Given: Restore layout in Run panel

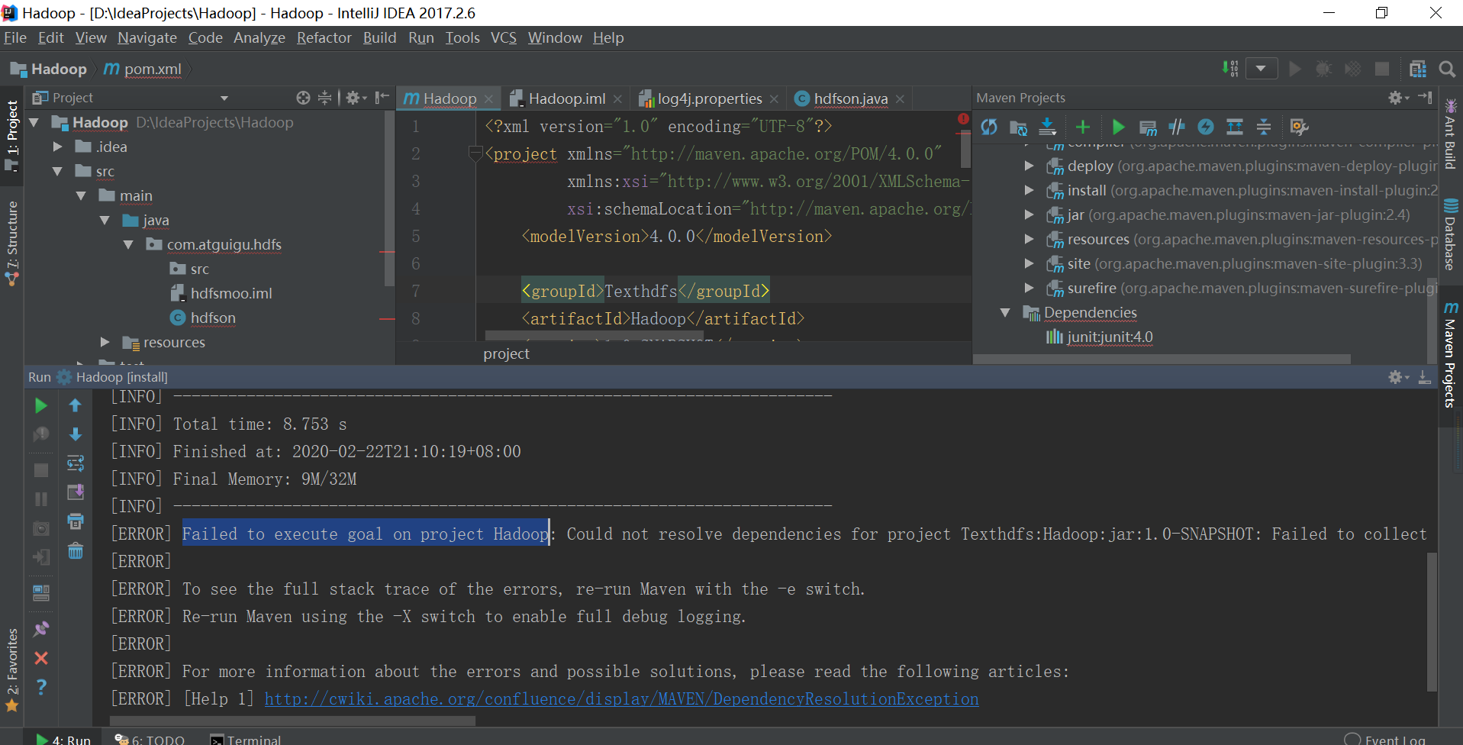Looking at the screenshot, I should (41, 592).
